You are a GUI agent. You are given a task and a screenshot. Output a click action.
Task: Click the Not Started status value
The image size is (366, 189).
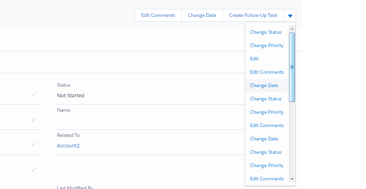pos(70,96)
